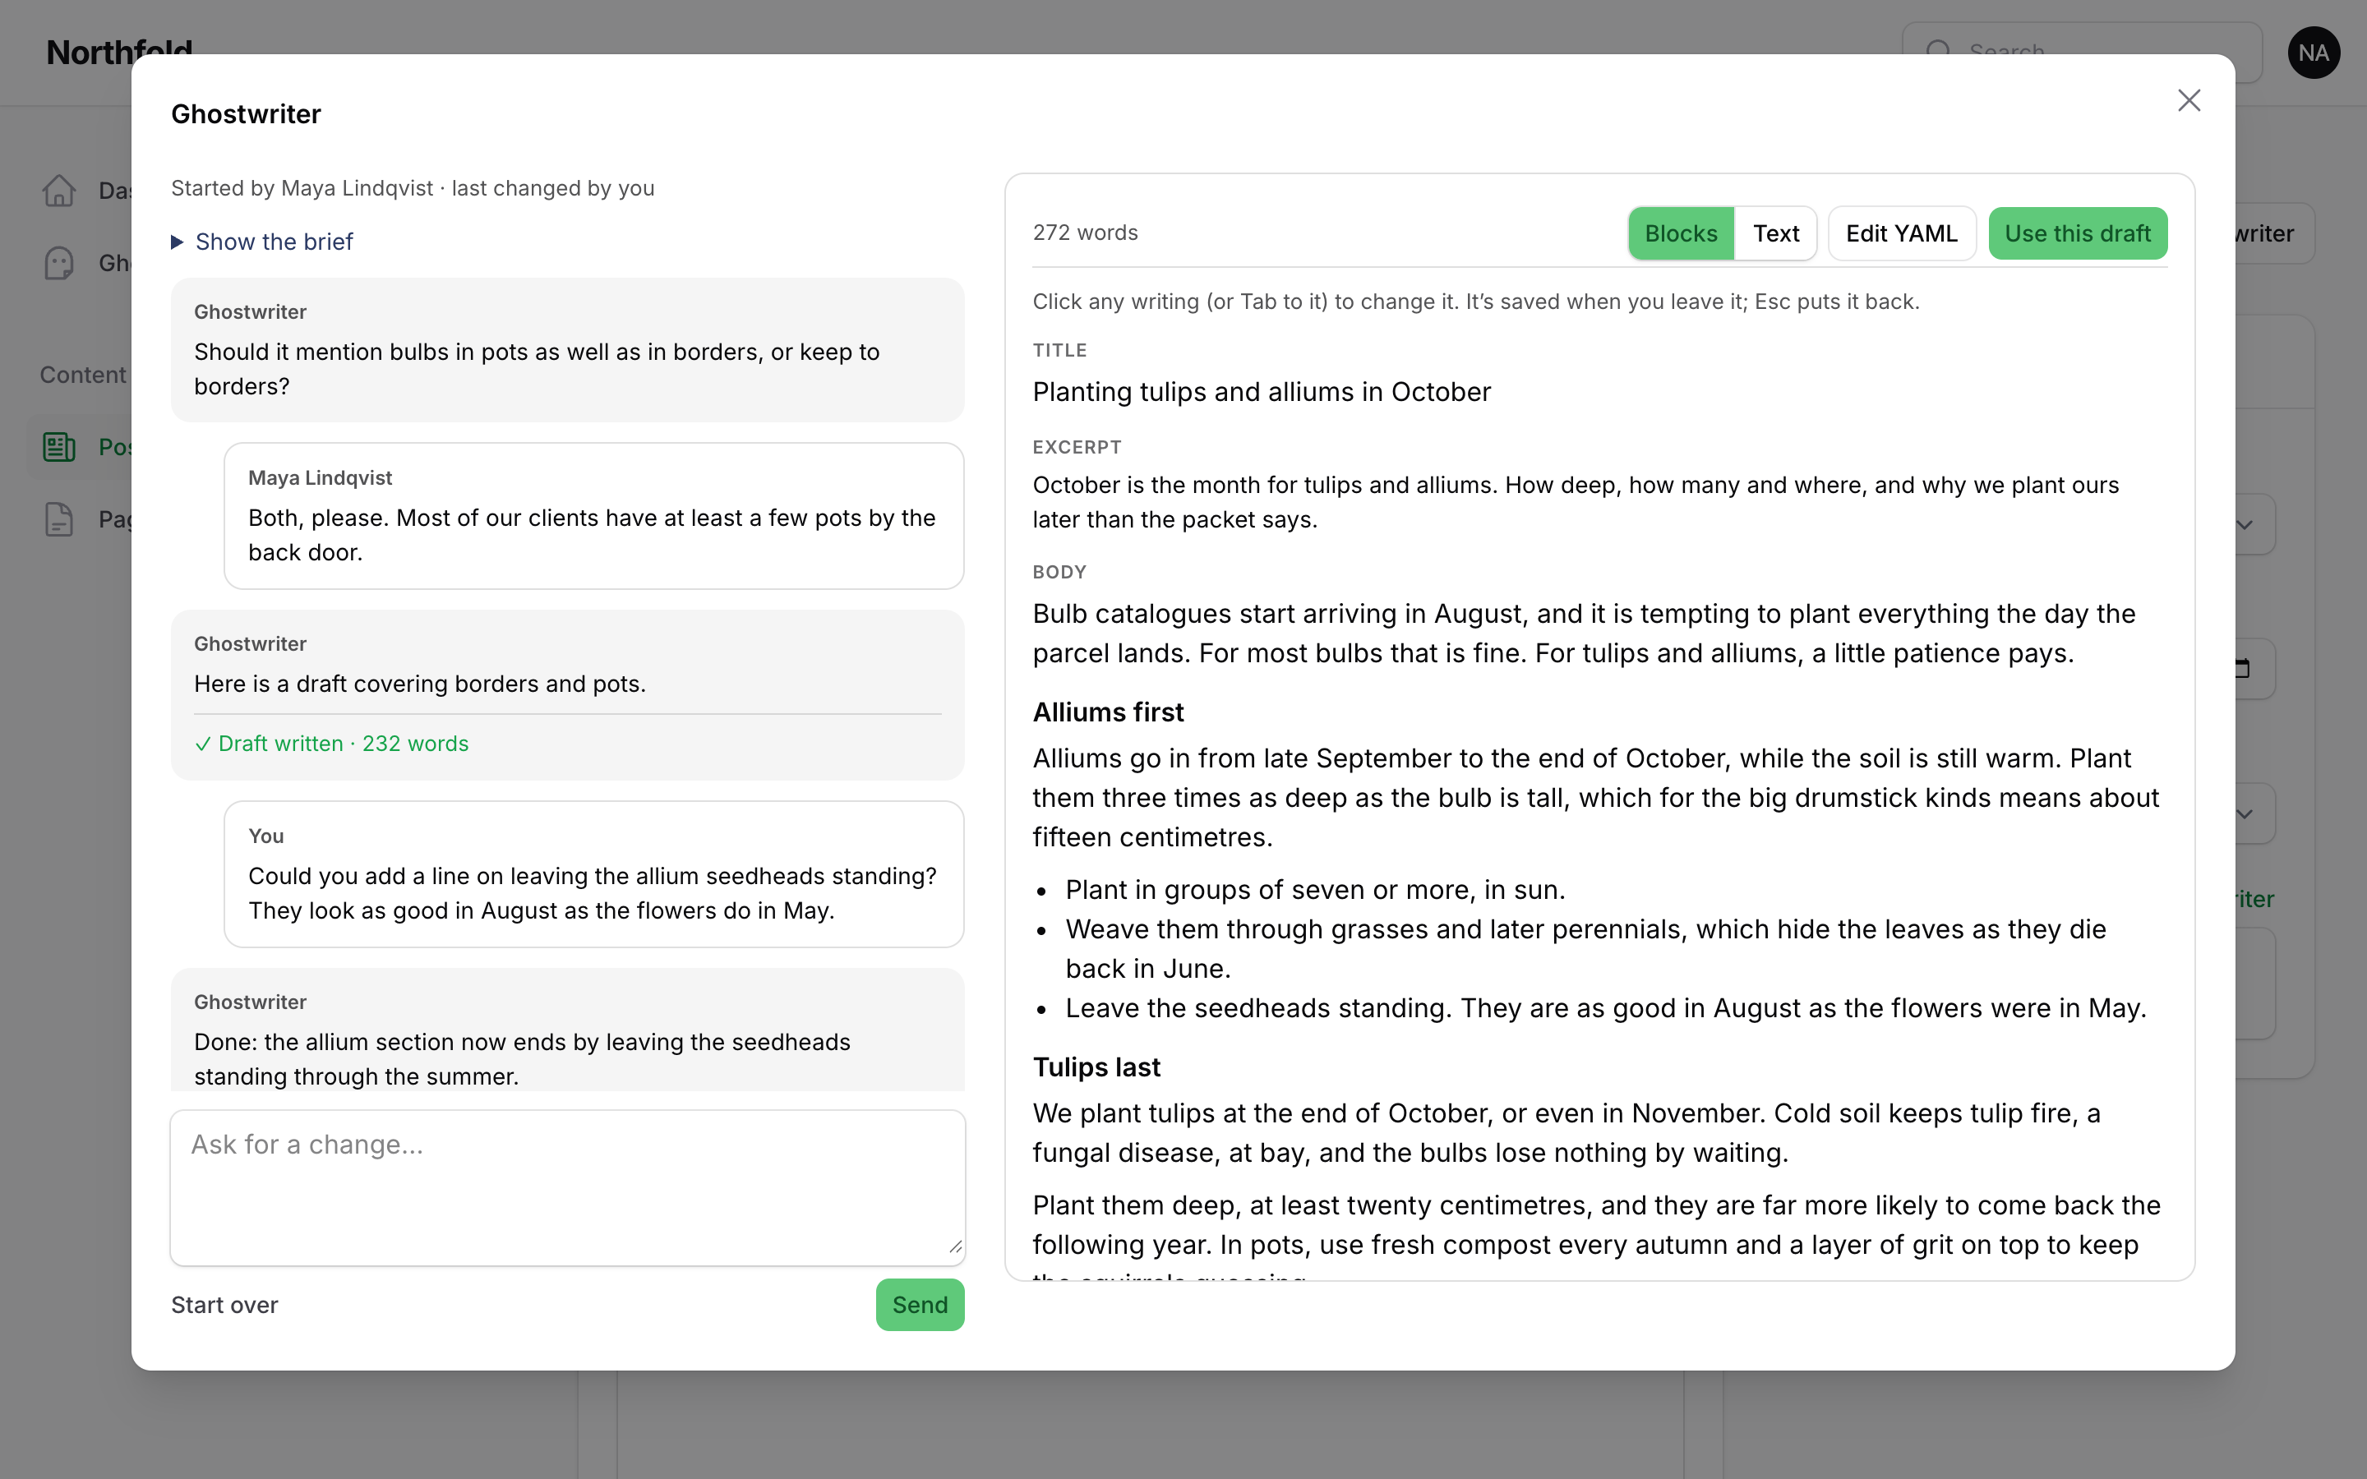Viewport: 2367px width, 1479px height.
Task: Expand the Show the brief disclosure
Action: coord(262,242)
